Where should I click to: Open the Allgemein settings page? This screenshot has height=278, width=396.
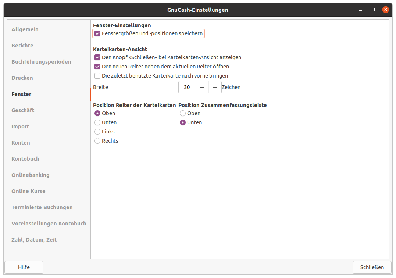tap(25, 29)
